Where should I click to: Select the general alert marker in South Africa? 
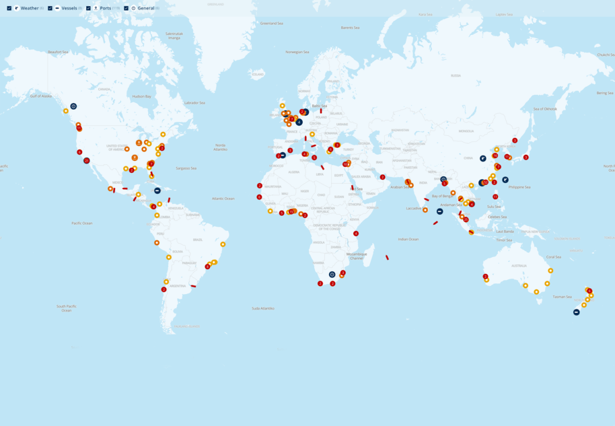pyautogui.click(x=332, y=275)
